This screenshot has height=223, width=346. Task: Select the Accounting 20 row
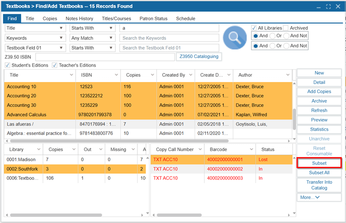coord(148,96)
